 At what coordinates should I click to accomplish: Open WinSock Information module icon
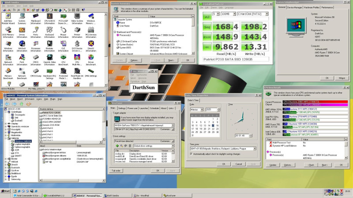tap(22, 47)
